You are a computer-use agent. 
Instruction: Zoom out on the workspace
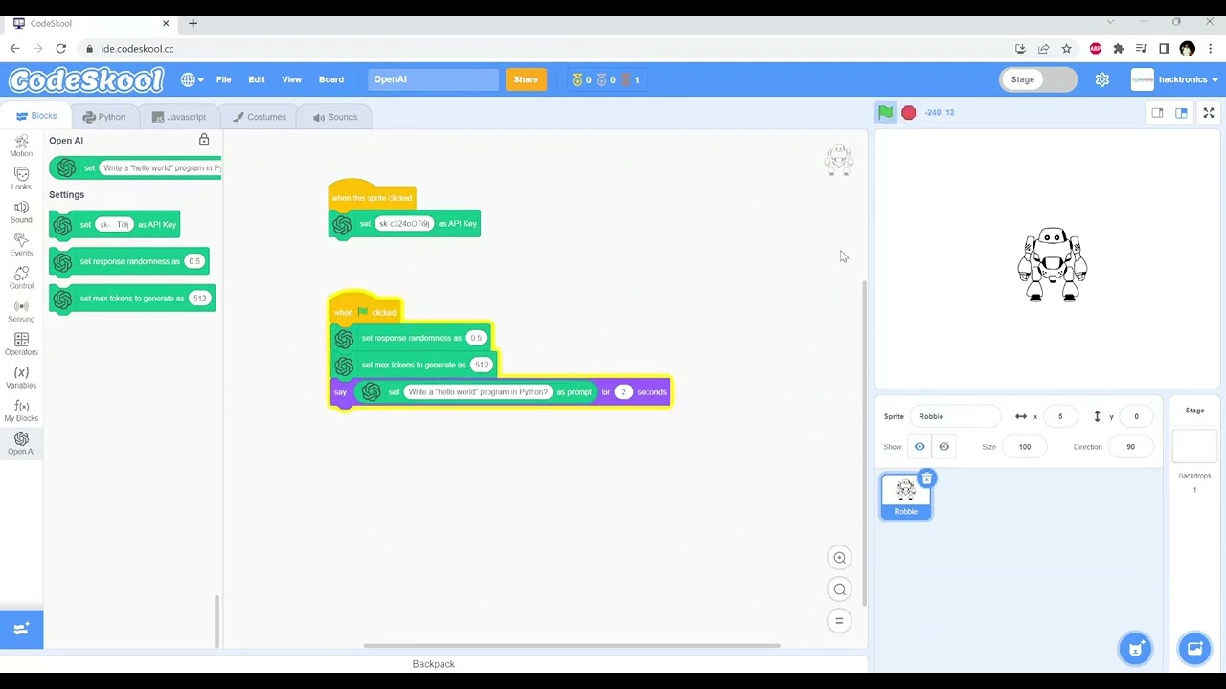tap(839, 589)
